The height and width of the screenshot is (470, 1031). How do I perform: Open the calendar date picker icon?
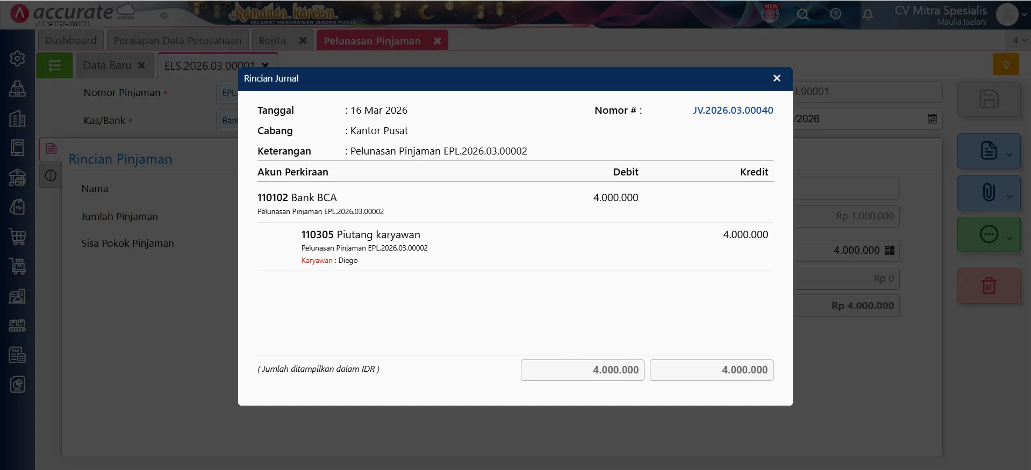(932, 119)
